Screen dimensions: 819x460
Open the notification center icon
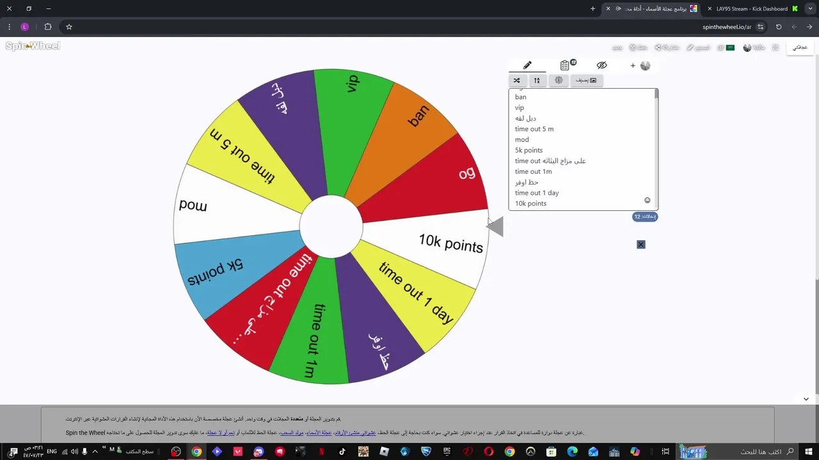(x=13, y=452)
